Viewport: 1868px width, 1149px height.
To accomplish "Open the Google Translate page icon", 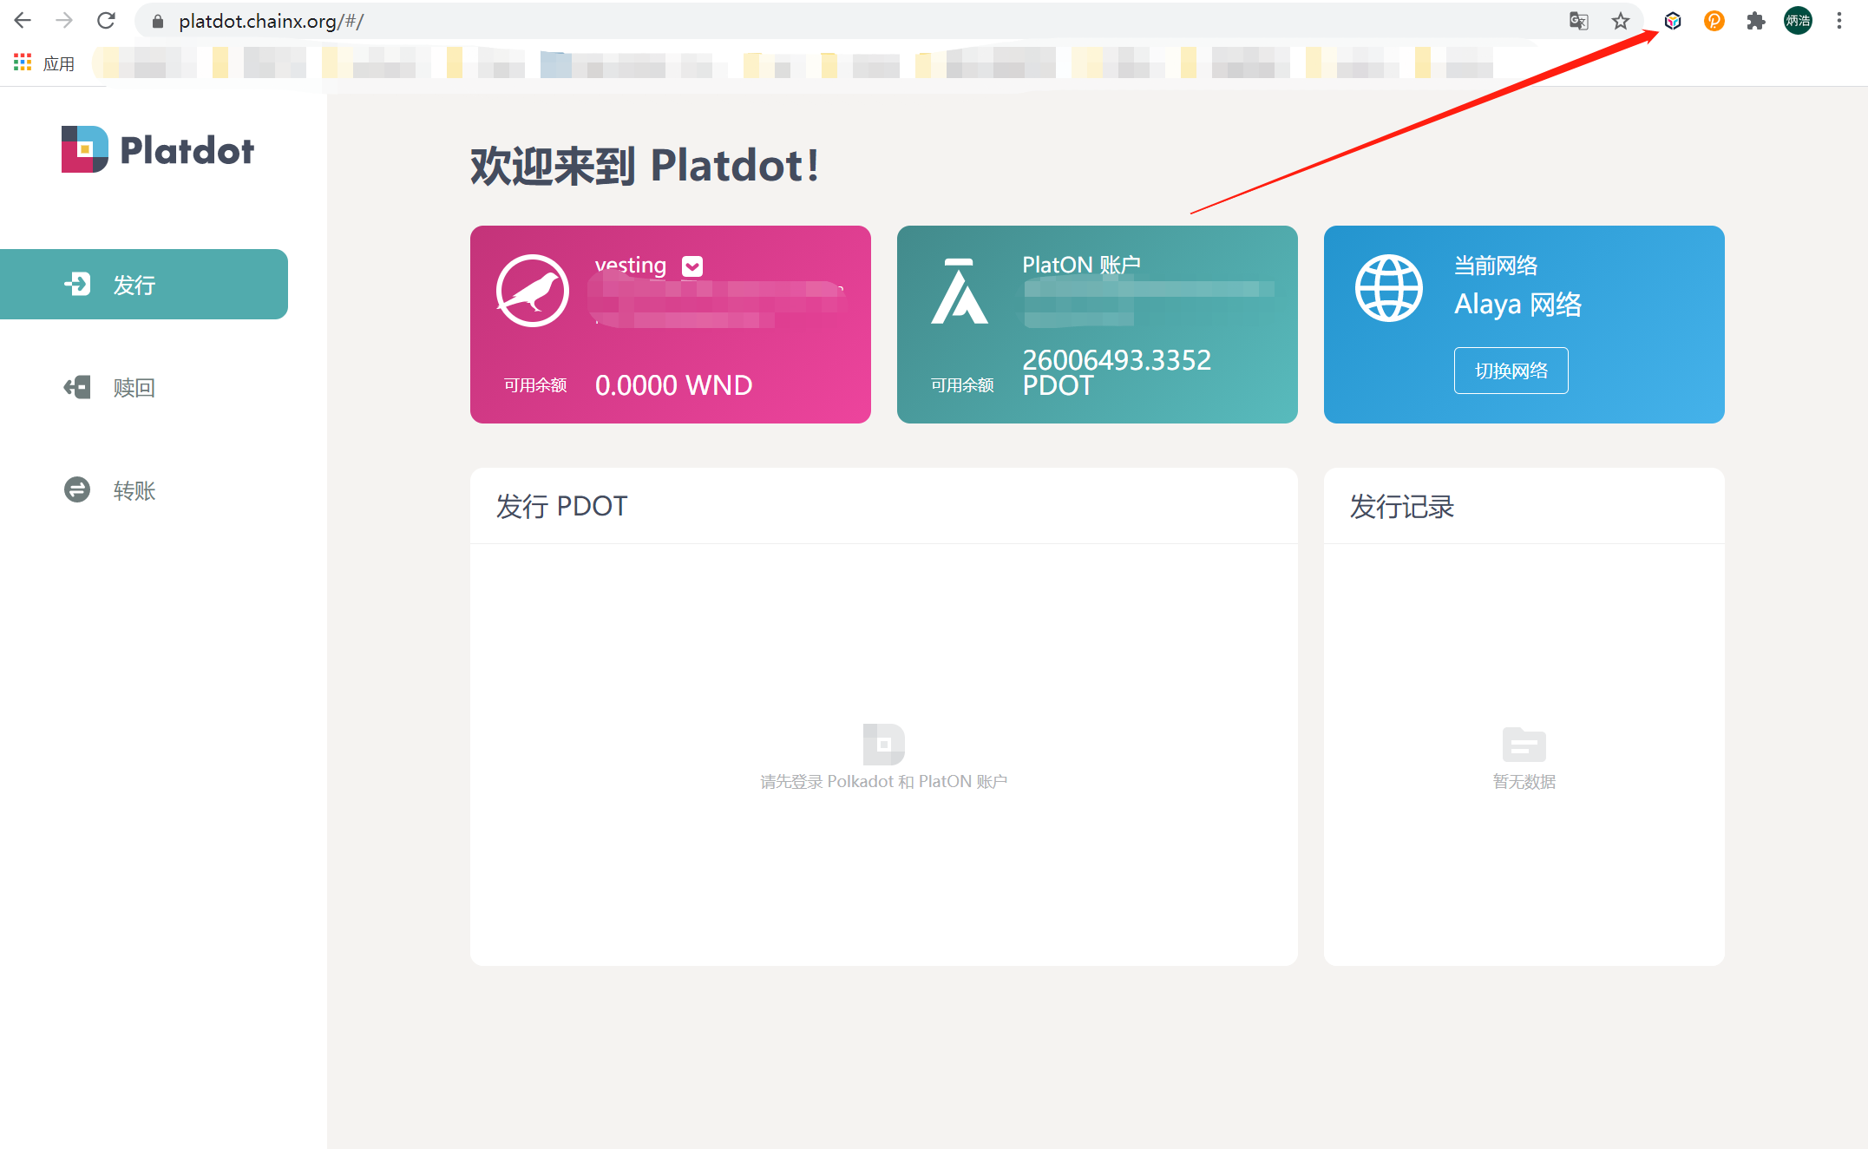I will tap(1578, 21).
